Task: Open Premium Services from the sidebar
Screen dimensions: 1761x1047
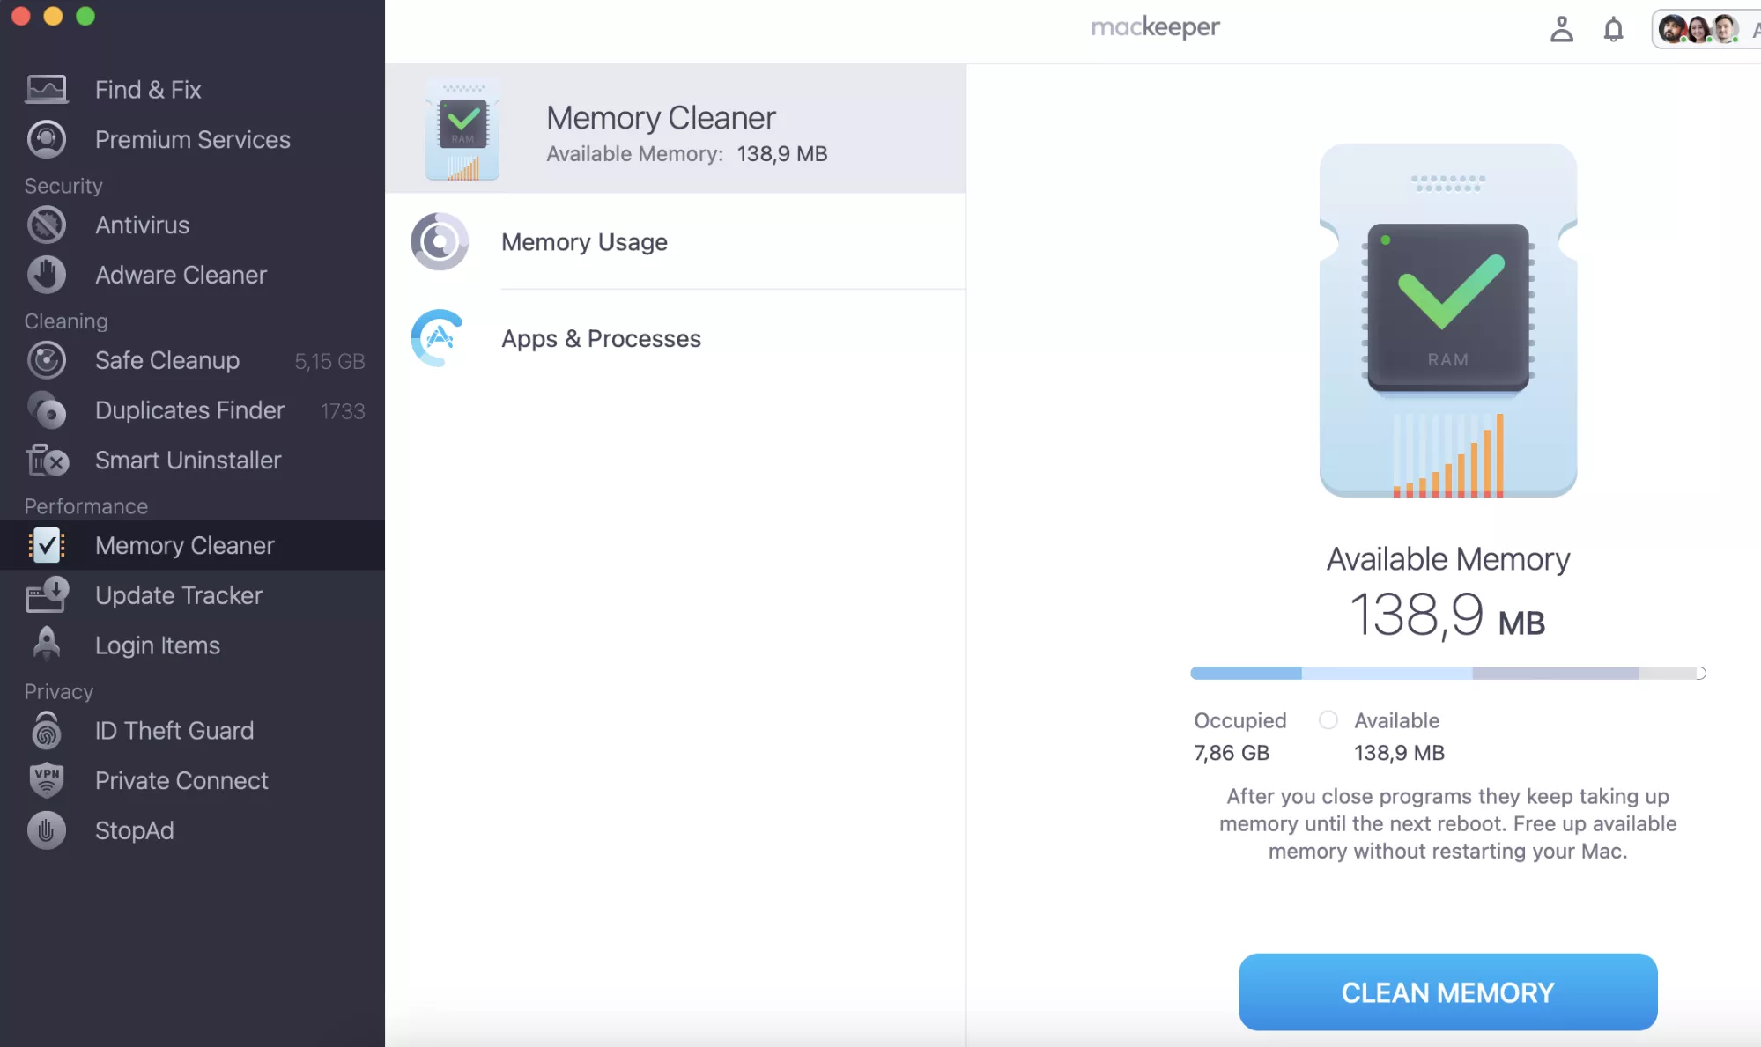Action: (x=193, y=139)
